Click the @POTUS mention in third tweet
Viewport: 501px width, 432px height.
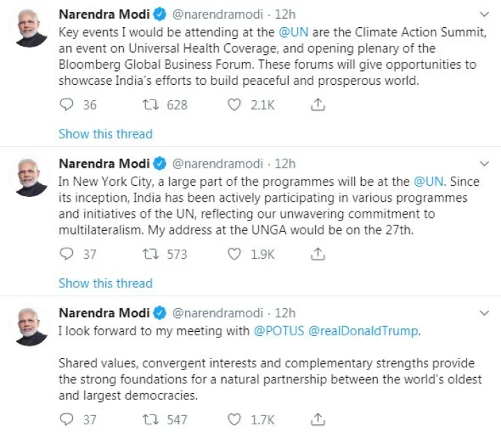pos(277,331)
